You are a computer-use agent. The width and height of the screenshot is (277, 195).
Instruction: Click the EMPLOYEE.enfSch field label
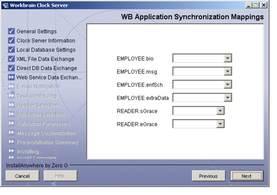(140, 85)
